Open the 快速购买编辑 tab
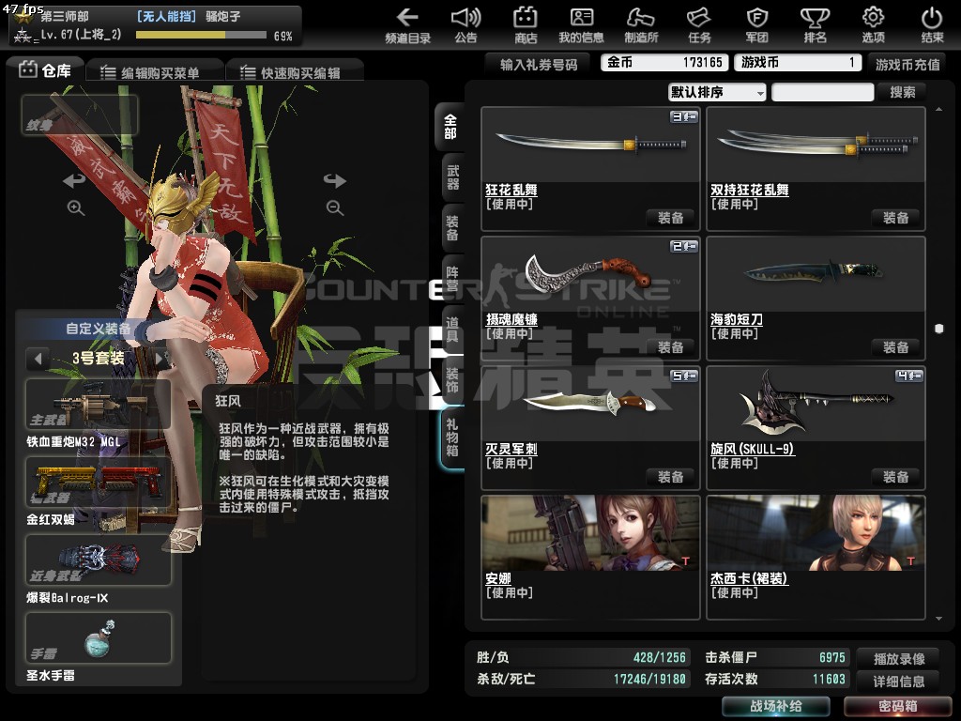 pos(294,72)
